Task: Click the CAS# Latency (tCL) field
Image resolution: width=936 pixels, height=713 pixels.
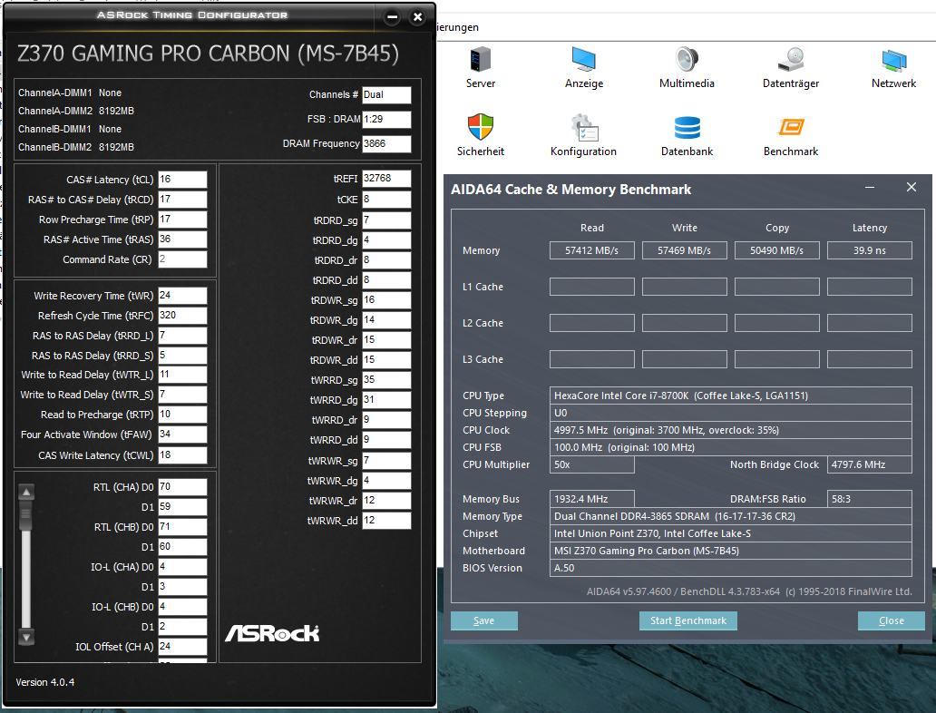Action: coord(182,179)
